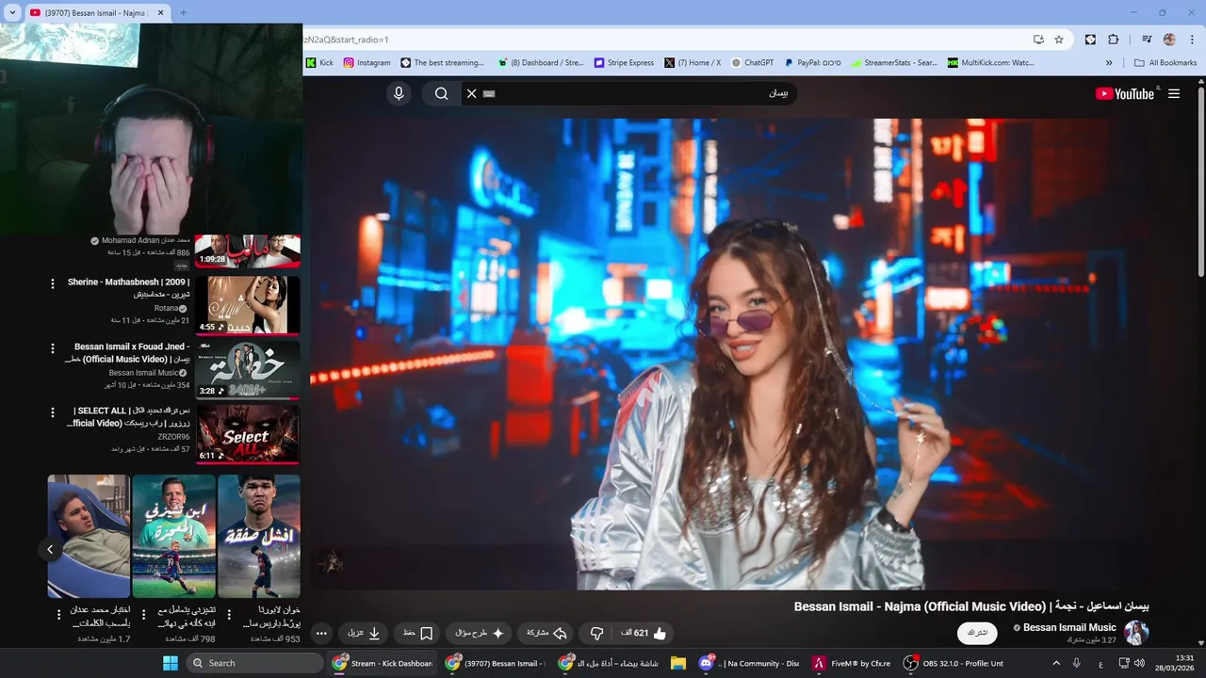Viewport: 1206px width, 678px height.
Task: Open Chrome's tab search dropdown arrow
Action: click(x=12, y=12)
